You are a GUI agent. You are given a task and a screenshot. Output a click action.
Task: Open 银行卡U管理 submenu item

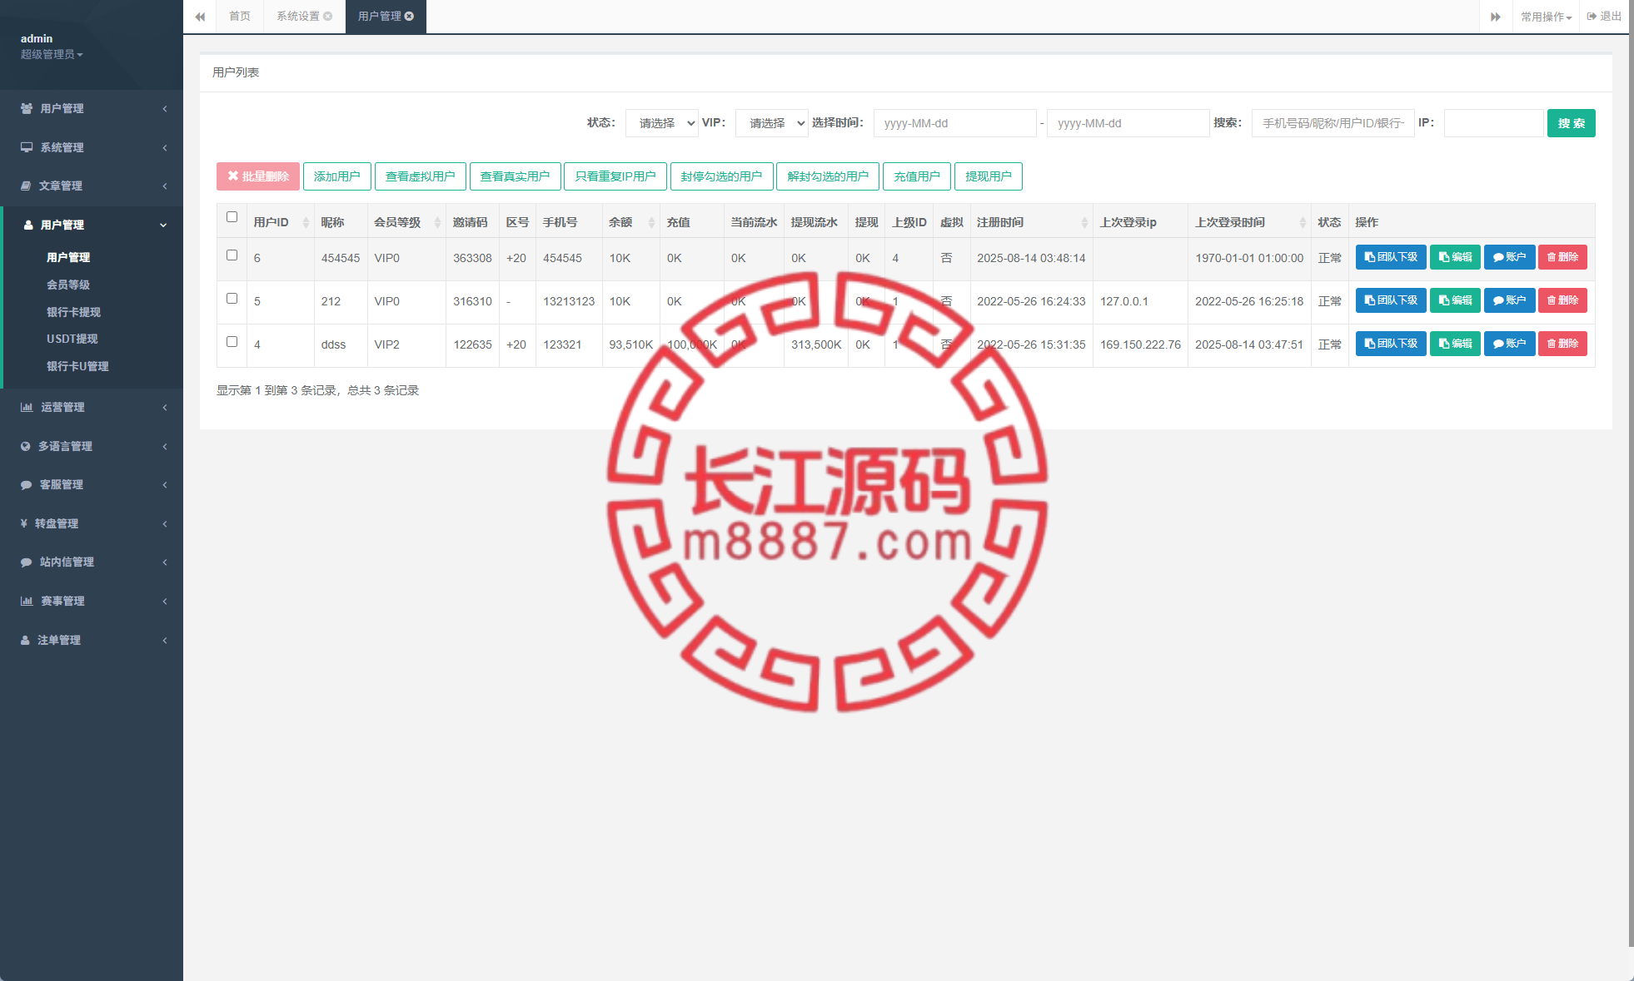point(77,366)
